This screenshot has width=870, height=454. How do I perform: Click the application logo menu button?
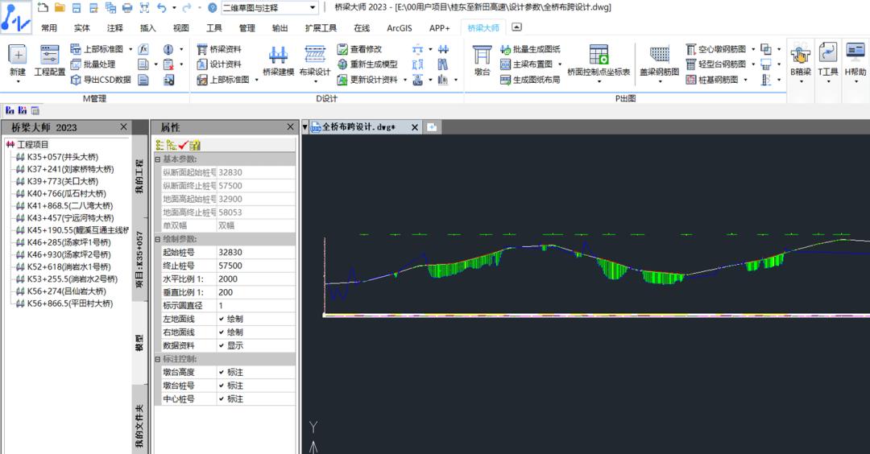point(15,17)
